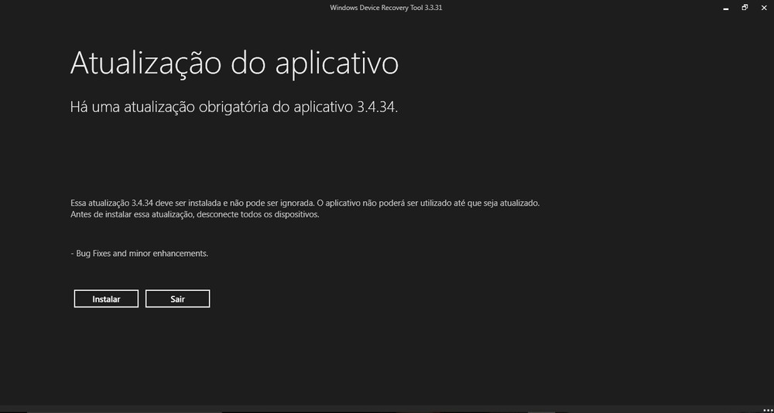Click the Bug Fixes and minor enhancements note
This screenshot has width=774, height=413.
click(139, 254)
